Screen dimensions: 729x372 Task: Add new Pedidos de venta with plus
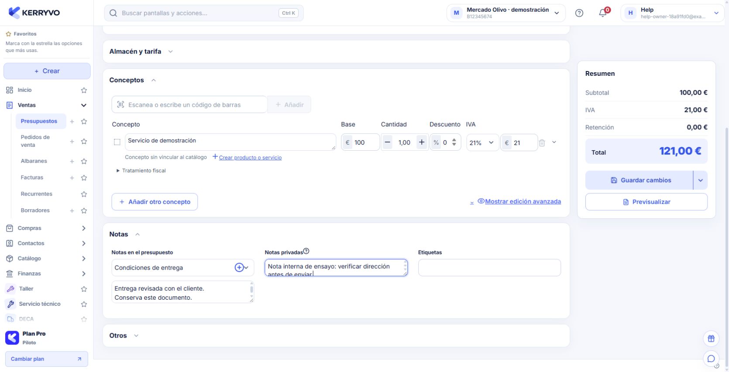(x=72, y=142)
